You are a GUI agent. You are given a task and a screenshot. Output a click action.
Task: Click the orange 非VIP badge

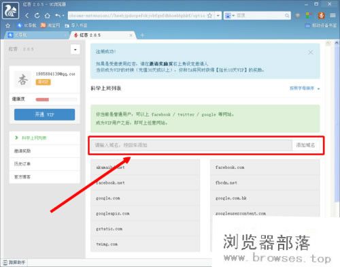pyautogui.click(x=43, y=82)
